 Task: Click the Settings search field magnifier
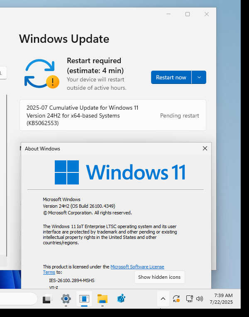(x=0, y=73)
